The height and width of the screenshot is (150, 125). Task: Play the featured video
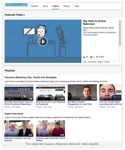(x=43, y=42)
